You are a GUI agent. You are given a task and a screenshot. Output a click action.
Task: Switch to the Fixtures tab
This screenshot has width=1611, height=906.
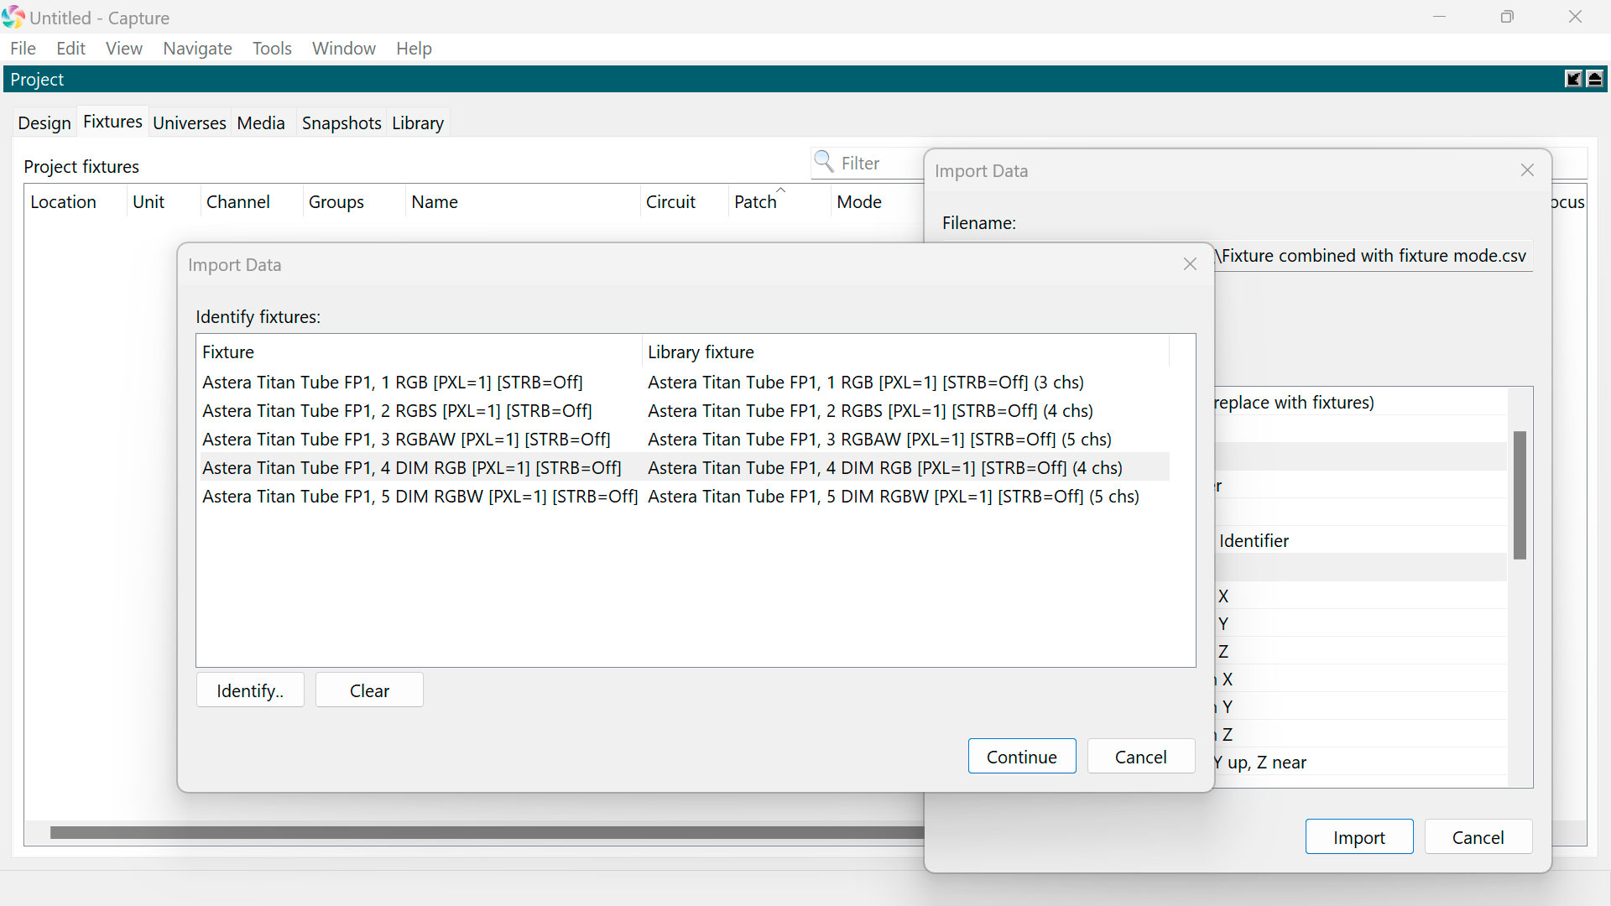tap(112, 122)
